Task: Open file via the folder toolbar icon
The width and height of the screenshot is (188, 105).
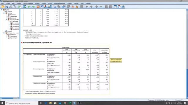Action: point(3,7)
